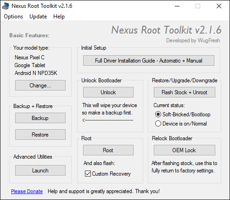This screenshot has height=200, width=230.
Task: Open the Help menu
Action: tap(59, 17)
